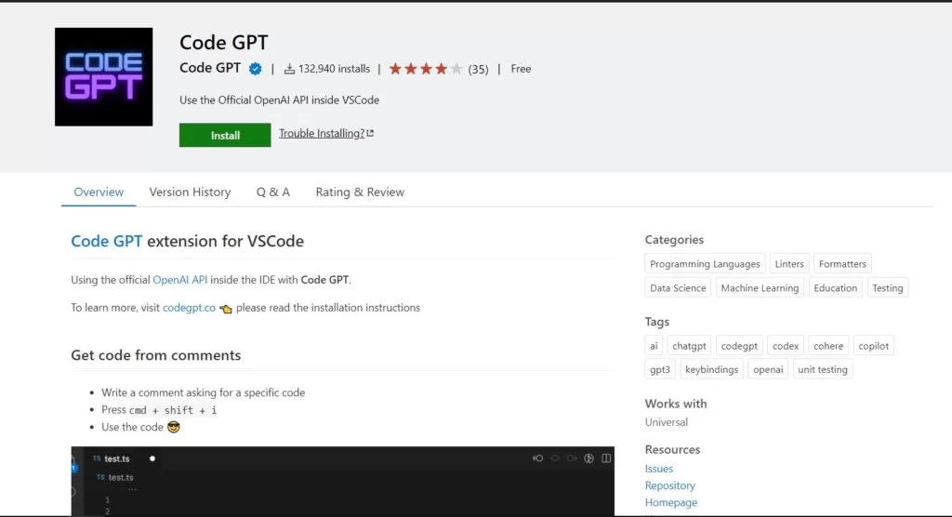Open the Rating & Review tab
This screenshot has height=517, width=952.
pos(360,192)
